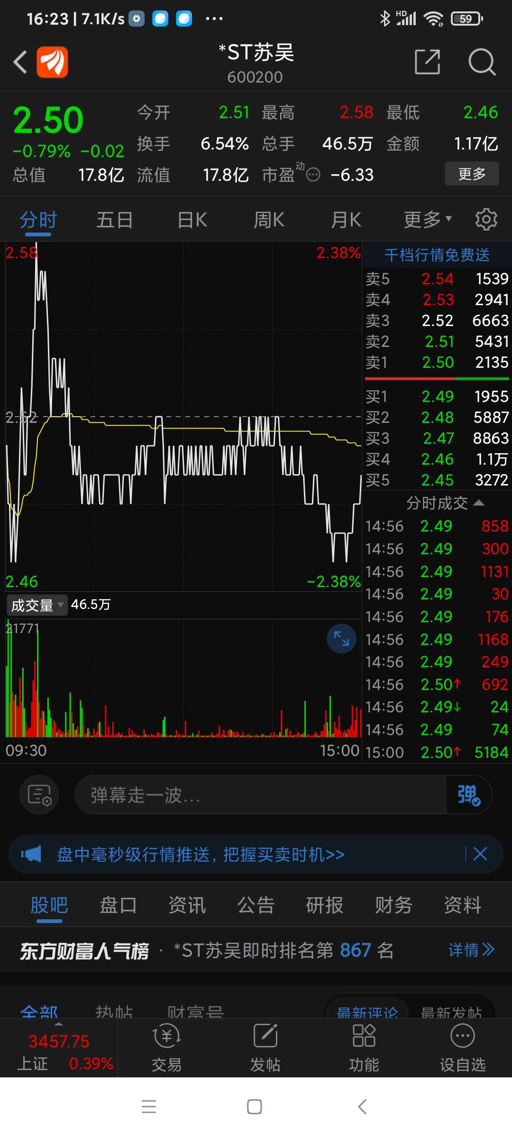Open 详情 popularity ranking details
The height and width of the screenshot is (1139, 512).
tap(472, 950)
